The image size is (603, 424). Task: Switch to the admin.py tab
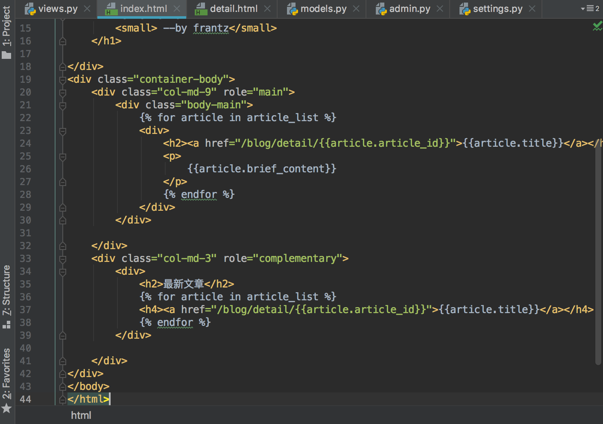coord(409,9)
